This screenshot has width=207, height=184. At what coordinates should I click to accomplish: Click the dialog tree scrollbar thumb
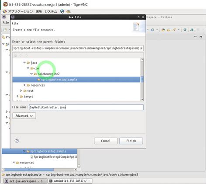[x=142, y=79]
